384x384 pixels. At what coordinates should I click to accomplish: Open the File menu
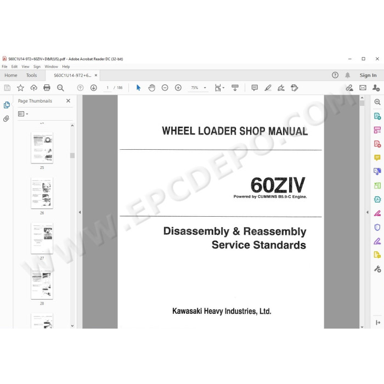tap(4, 66)
